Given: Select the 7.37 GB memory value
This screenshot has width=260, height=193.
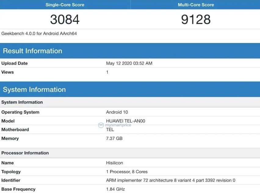Looking at the screenshot, I should (114, 138).
